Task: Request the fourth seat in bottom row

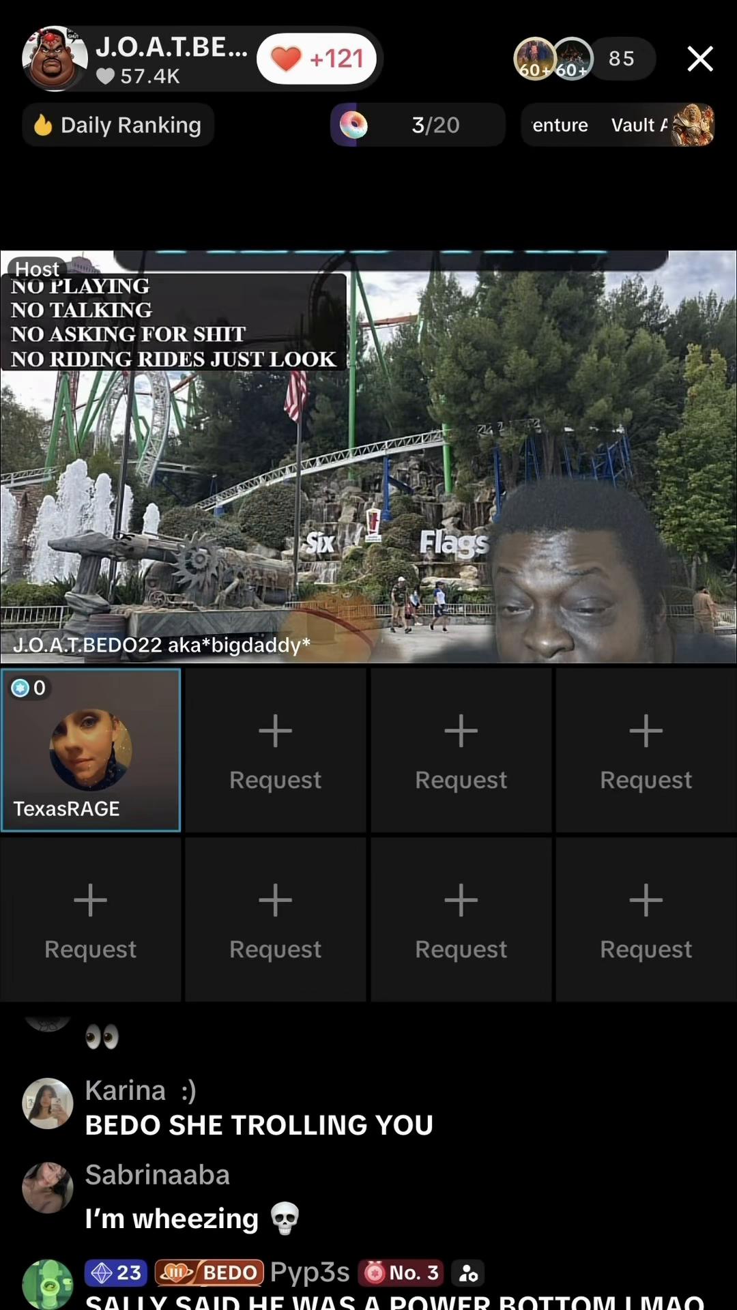Action: 646,920
